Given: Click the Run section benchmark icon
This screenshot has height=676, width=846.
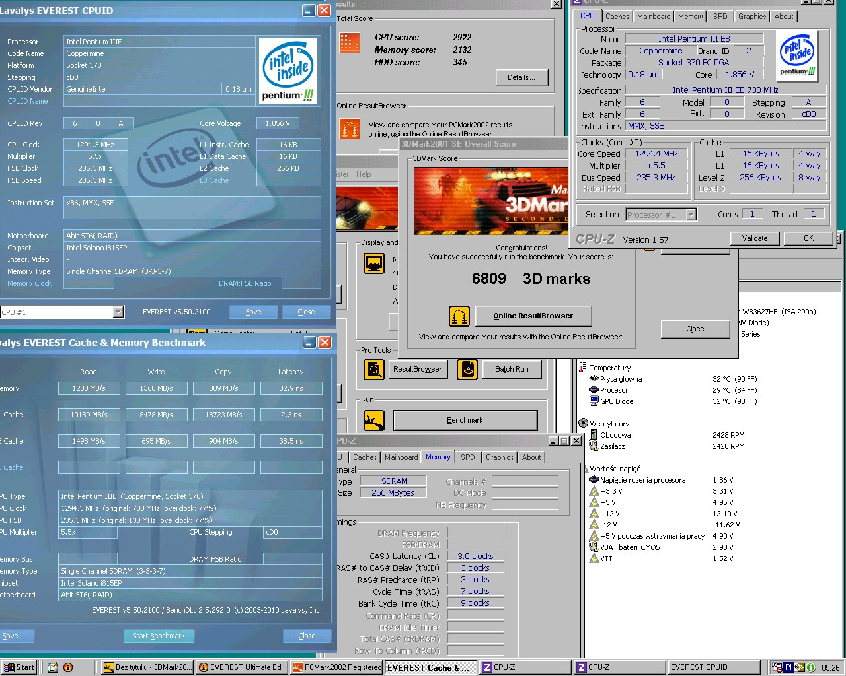Looking at the screenshot, I should (374, 421).
